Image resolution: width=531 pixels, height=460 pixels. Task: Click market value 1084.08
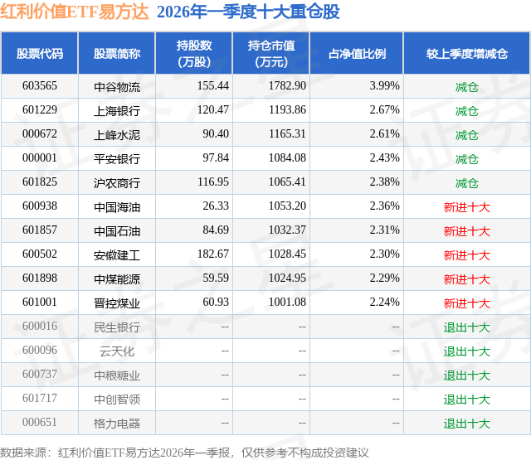(x=287, y=158)
